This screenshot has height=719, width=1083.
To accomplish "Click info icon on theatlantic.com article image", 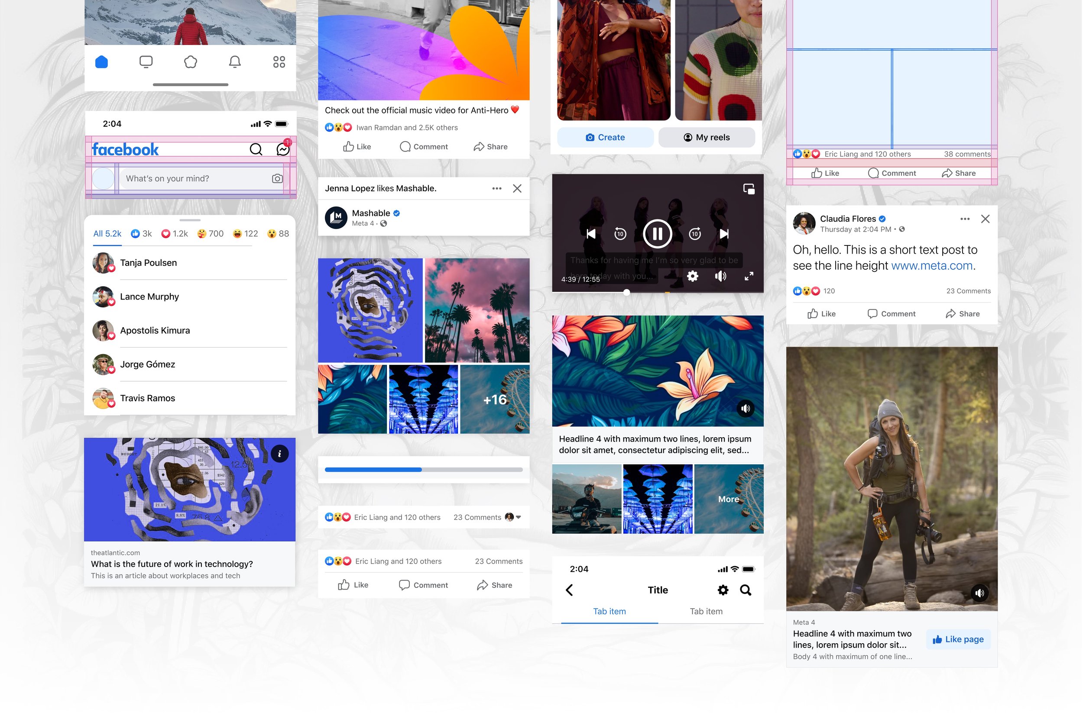I will (279, 454).
